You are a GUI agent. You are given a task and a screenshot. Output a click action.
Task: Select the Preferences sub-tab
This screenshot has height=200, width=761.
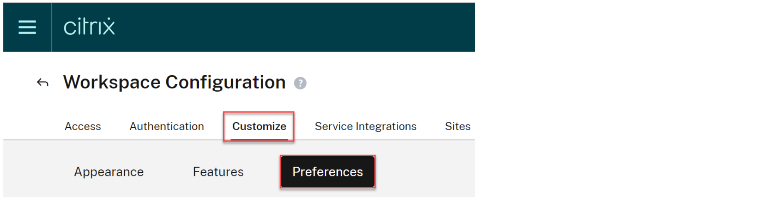point(328,172)
